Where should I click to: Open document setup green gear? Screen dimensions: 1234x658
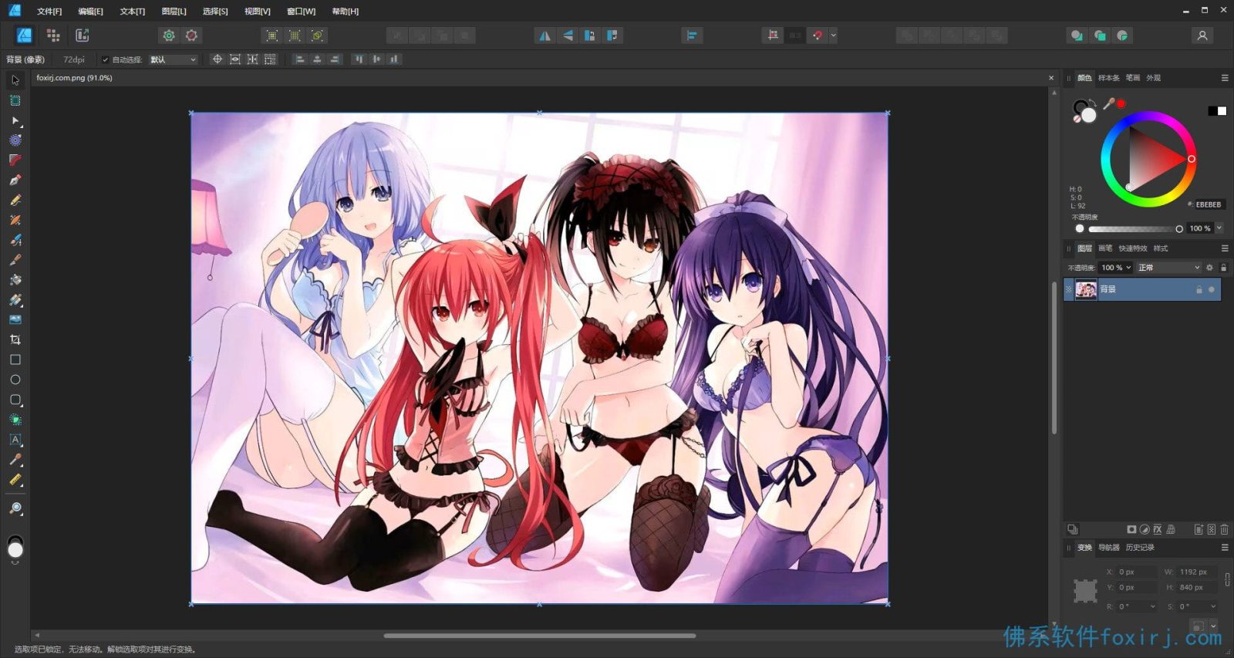[169, 35]
